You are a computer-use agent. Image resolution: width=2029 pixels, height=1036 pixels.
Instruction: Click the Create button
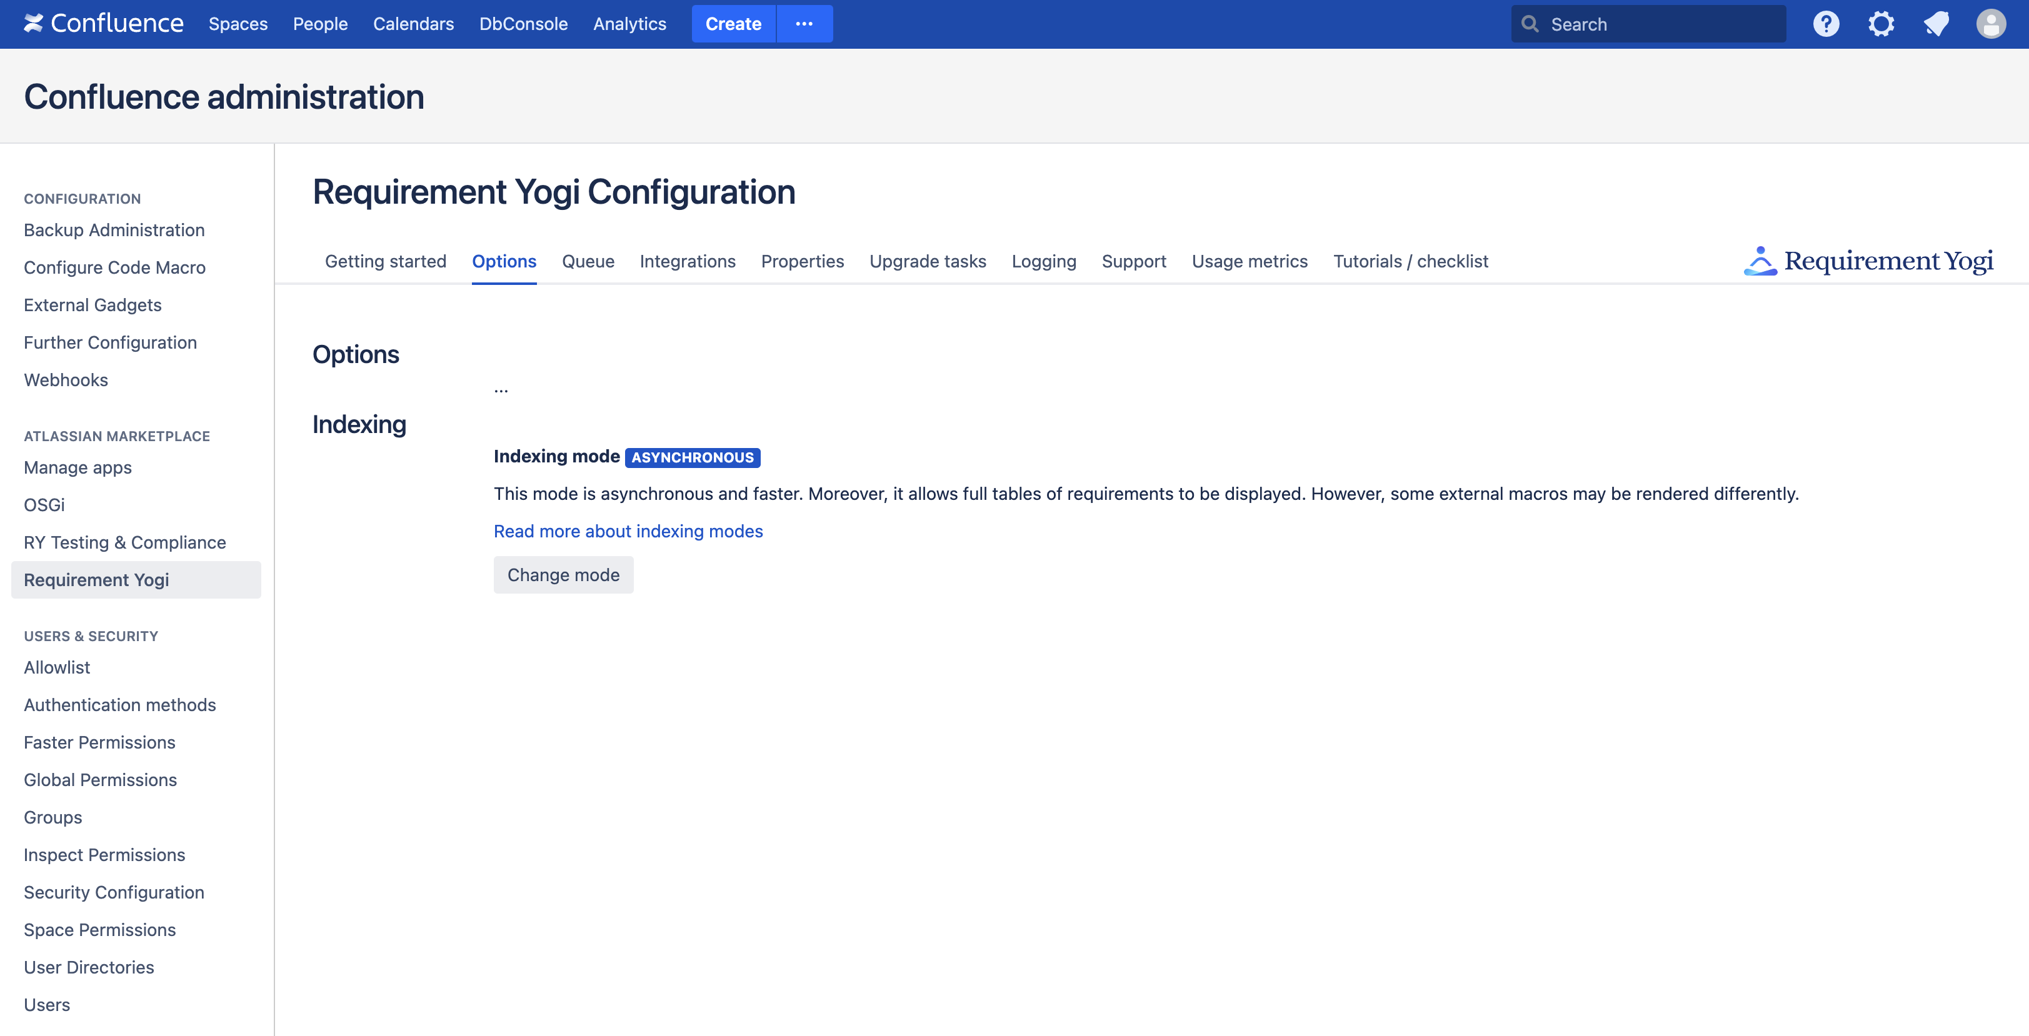[733, 24]
